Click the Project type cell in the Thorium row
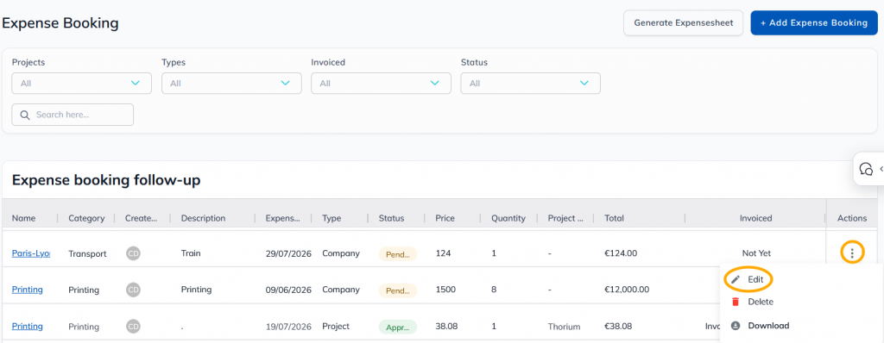The width and height of the screenshot is (884, 343). (x=336, y=326)
